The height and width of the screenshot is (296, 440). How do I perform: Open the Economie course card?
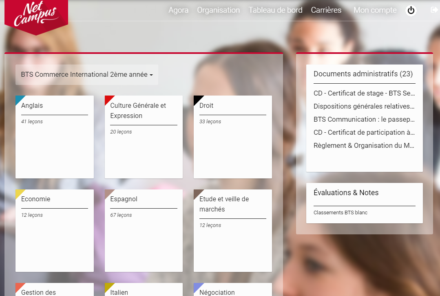tap(54, 231)
